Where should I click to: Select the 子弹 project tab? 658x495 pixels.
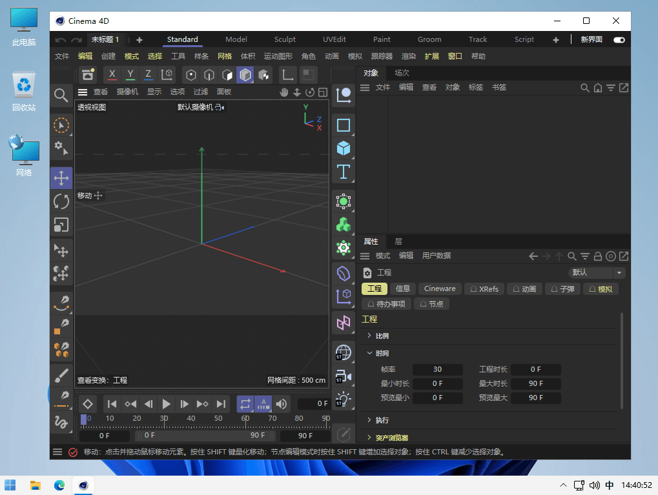(x=562, y=289)
